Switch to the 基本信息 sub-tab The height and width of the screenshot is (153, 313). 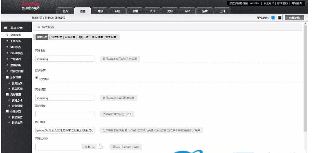[x=42, y=37]
